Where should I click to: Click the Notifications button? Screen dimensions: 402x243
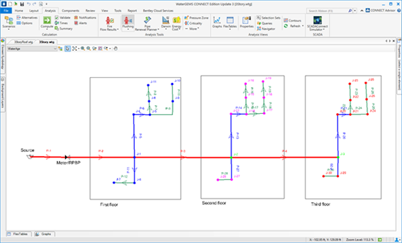(x=85, y=17)
